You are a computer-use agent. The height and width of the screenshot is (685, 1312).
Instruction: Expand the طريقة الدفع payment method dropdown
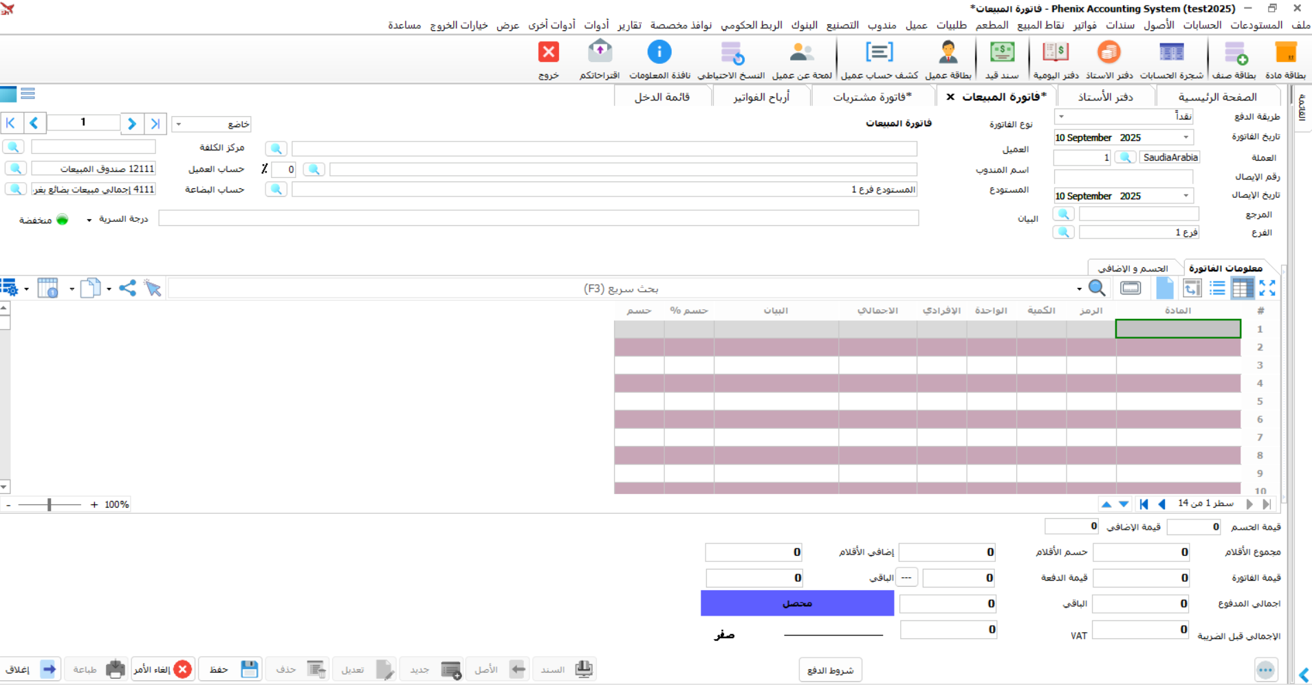(1061, 117)
